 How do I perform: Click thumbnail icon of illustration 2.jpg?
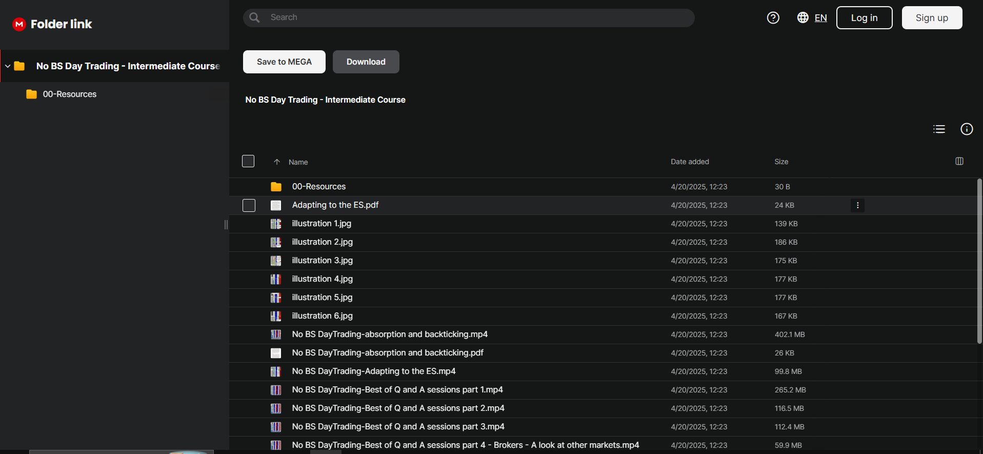[x=276, y=242]
